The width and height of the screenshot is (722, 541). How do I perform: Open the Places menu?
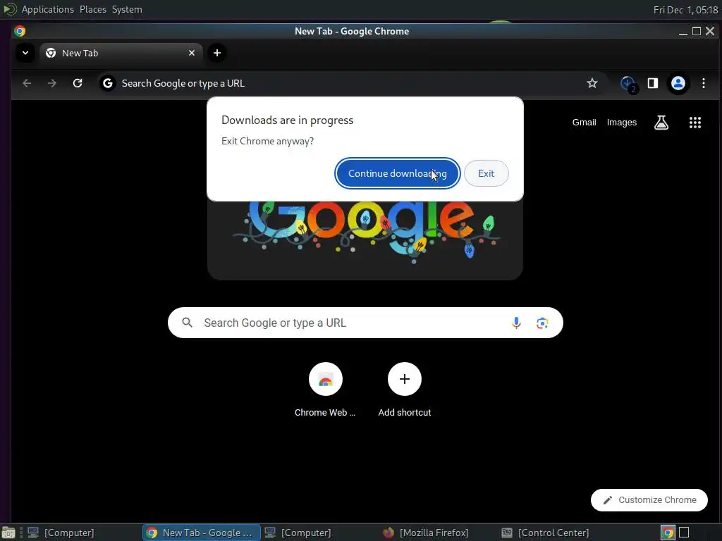coord(92,9)
